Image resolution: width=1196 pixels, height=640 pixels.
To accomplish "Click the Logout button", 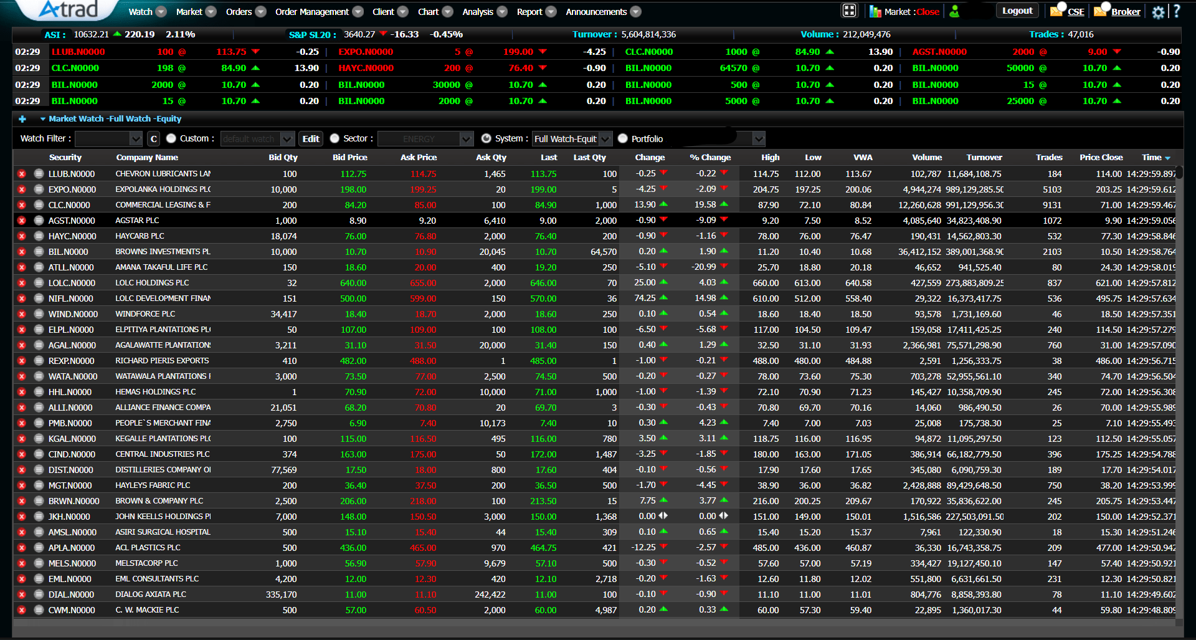I will pyautogui.click(x=1017, y=11).
